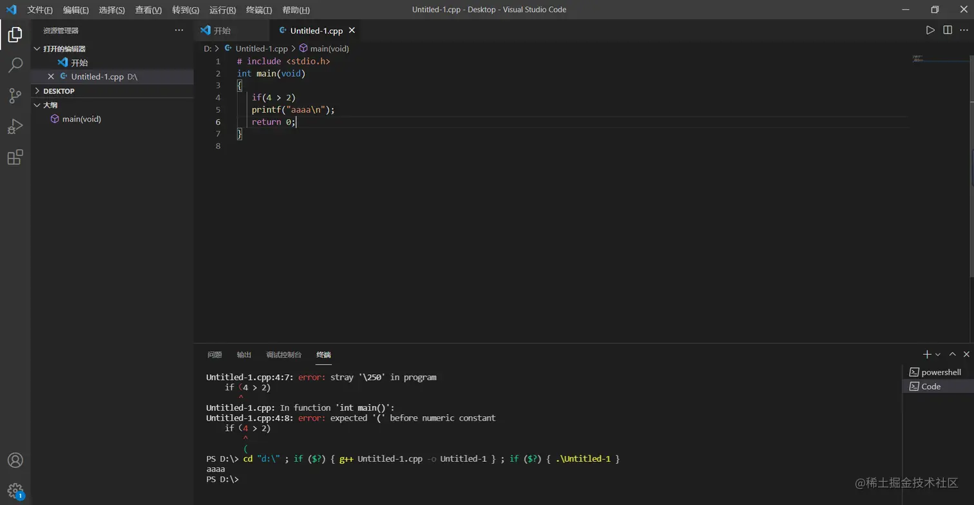The height and width of the screenshot is (505, 974).
Task: Click the 'stray \250 in program' error line
Action: pos(321,377)
